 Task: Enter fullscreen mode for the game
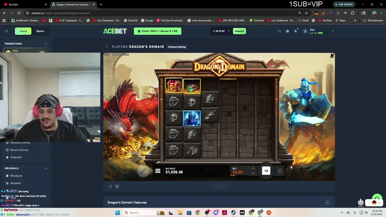point(110,186)
